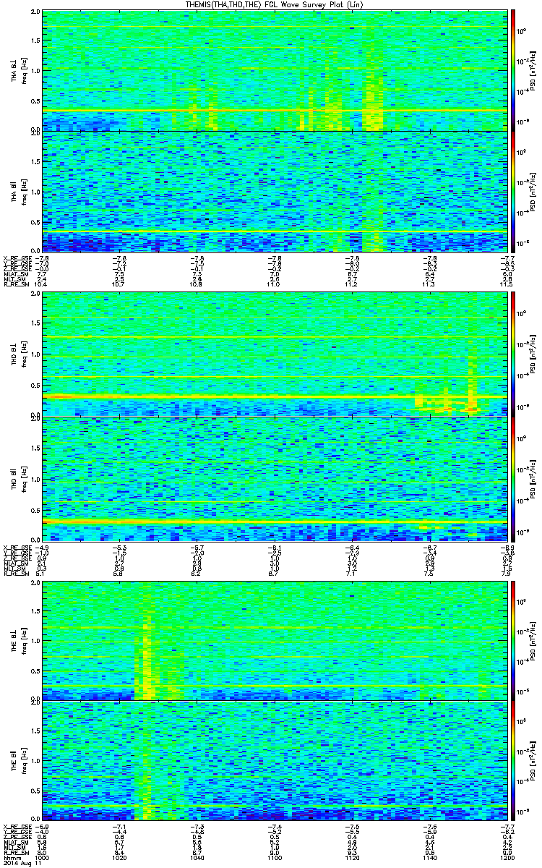The height and width of the screenshot is (868, 542).
Task: Click the THA B-parallel PSD color bar
Action: click(514, 191)
